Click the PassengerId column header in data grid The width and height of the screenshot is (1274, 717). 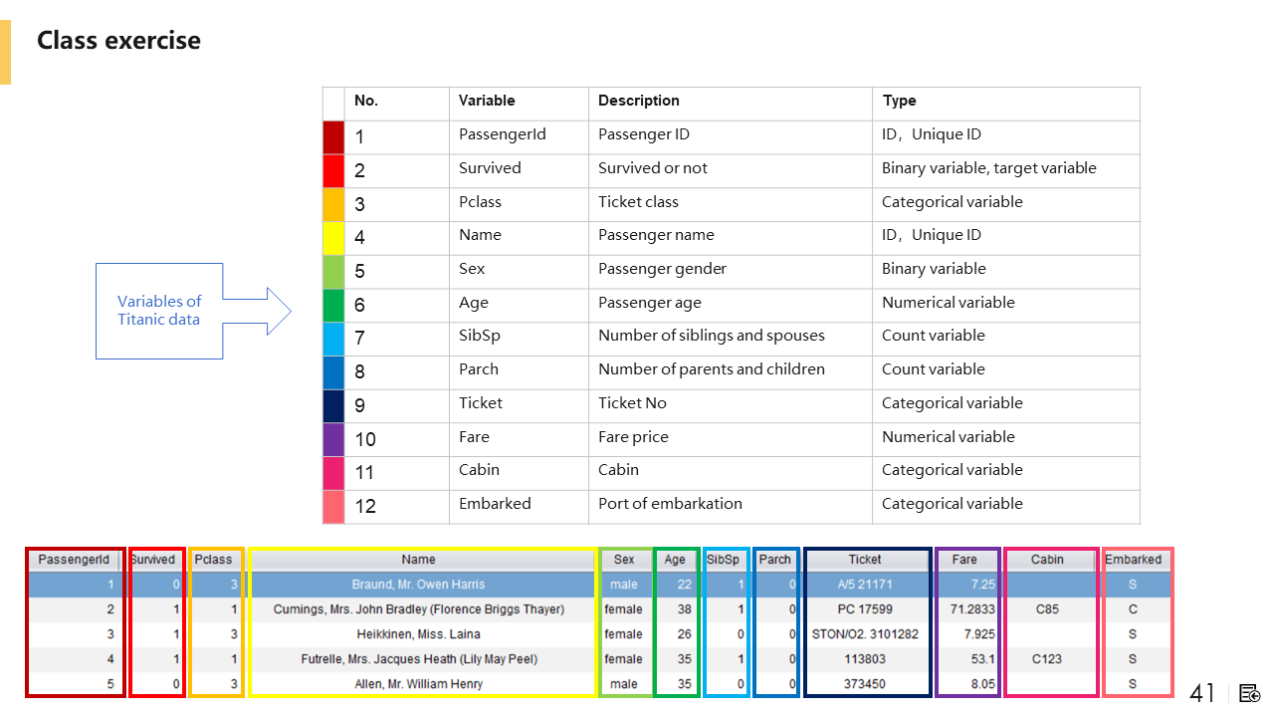74,560
